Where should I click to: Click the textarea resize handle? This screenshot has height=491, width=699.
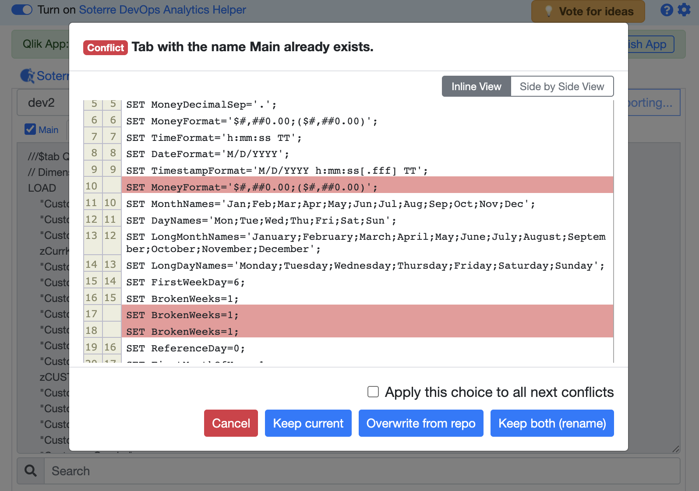[676, 449]
